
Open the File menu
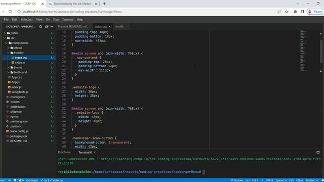[6, 20]
